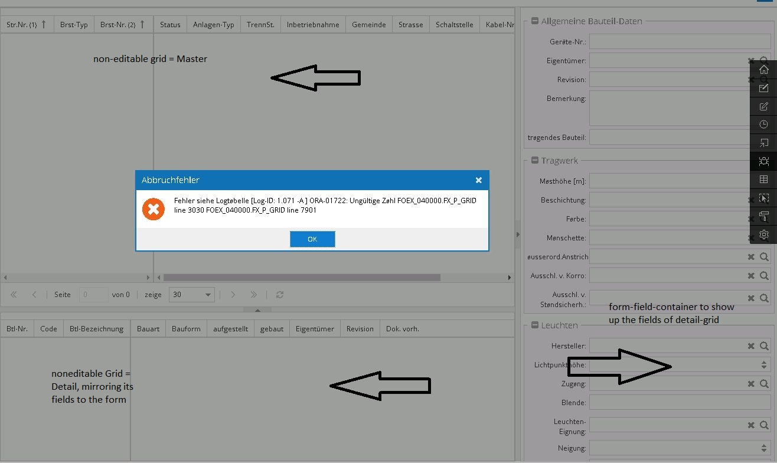Open the Neigung select list

point(680,448)
